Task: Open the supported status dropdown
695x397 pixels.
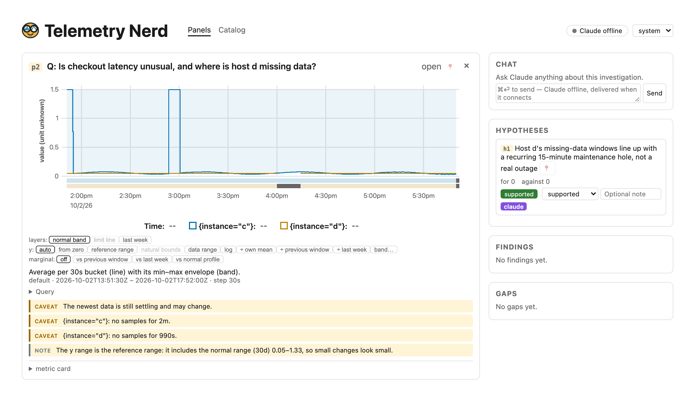Action: click(570, 194)
